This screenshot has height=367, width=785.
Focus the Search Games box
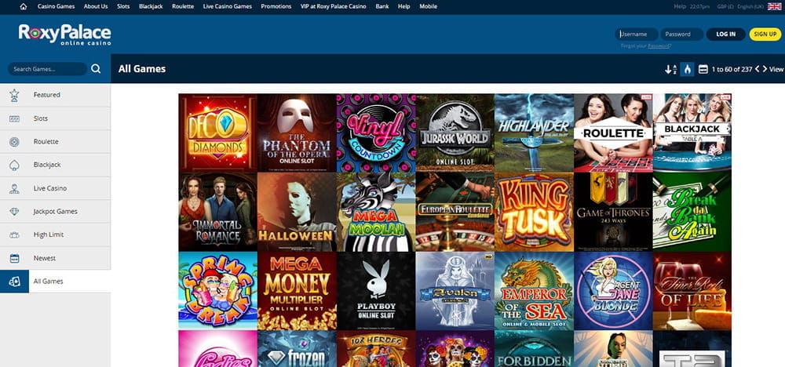(x=48, y=69)
